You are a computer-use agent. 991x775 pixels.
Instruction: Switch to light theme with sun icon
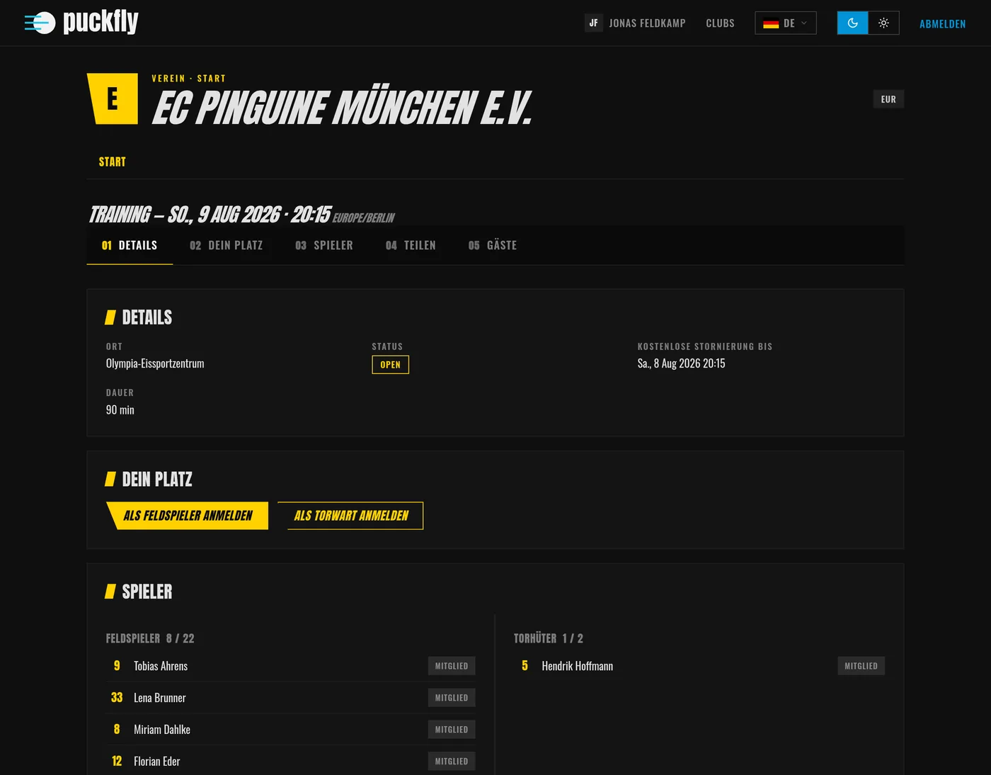[x=883, y=23]
